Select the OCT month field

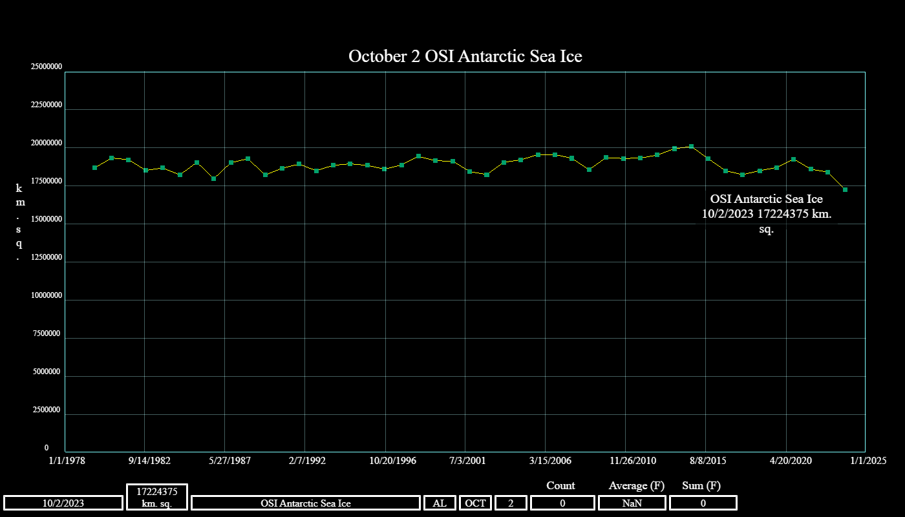[476, 503]
